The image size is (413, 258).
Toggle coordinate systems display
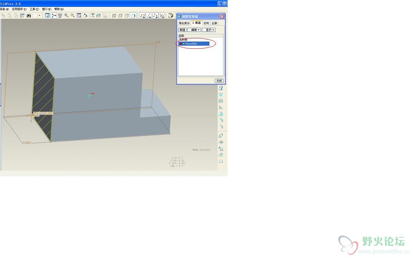click(x=162, y=16)
